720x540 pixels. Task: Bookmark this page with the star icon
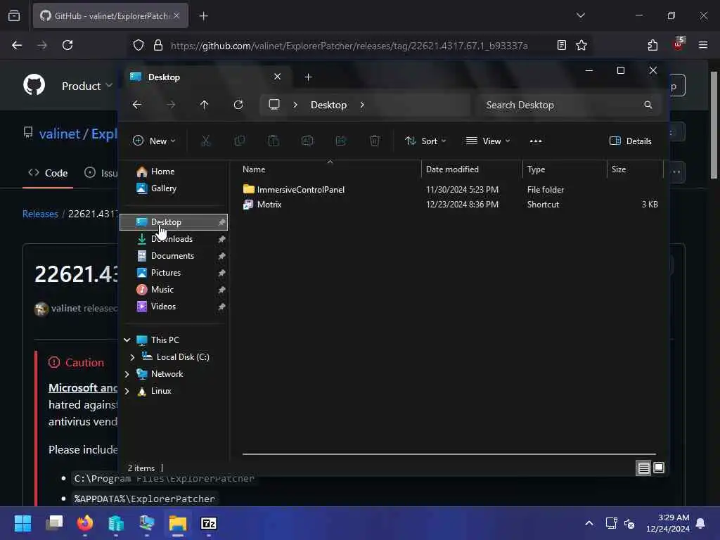point(581,45)
